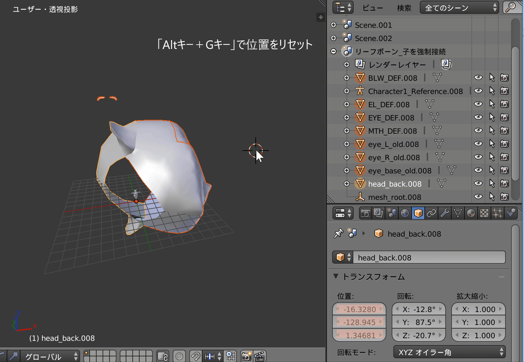
Task: Toggle selectability arrow of eye_L_old.008
Action: coord(492,144)
